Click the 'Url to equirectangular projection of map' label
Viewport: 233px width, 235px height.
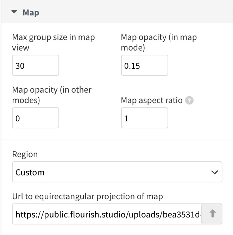point(87,196)
